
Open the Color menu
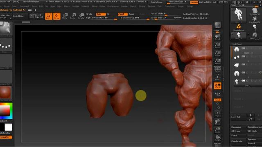pyautogui.click(x=14, y=7)
